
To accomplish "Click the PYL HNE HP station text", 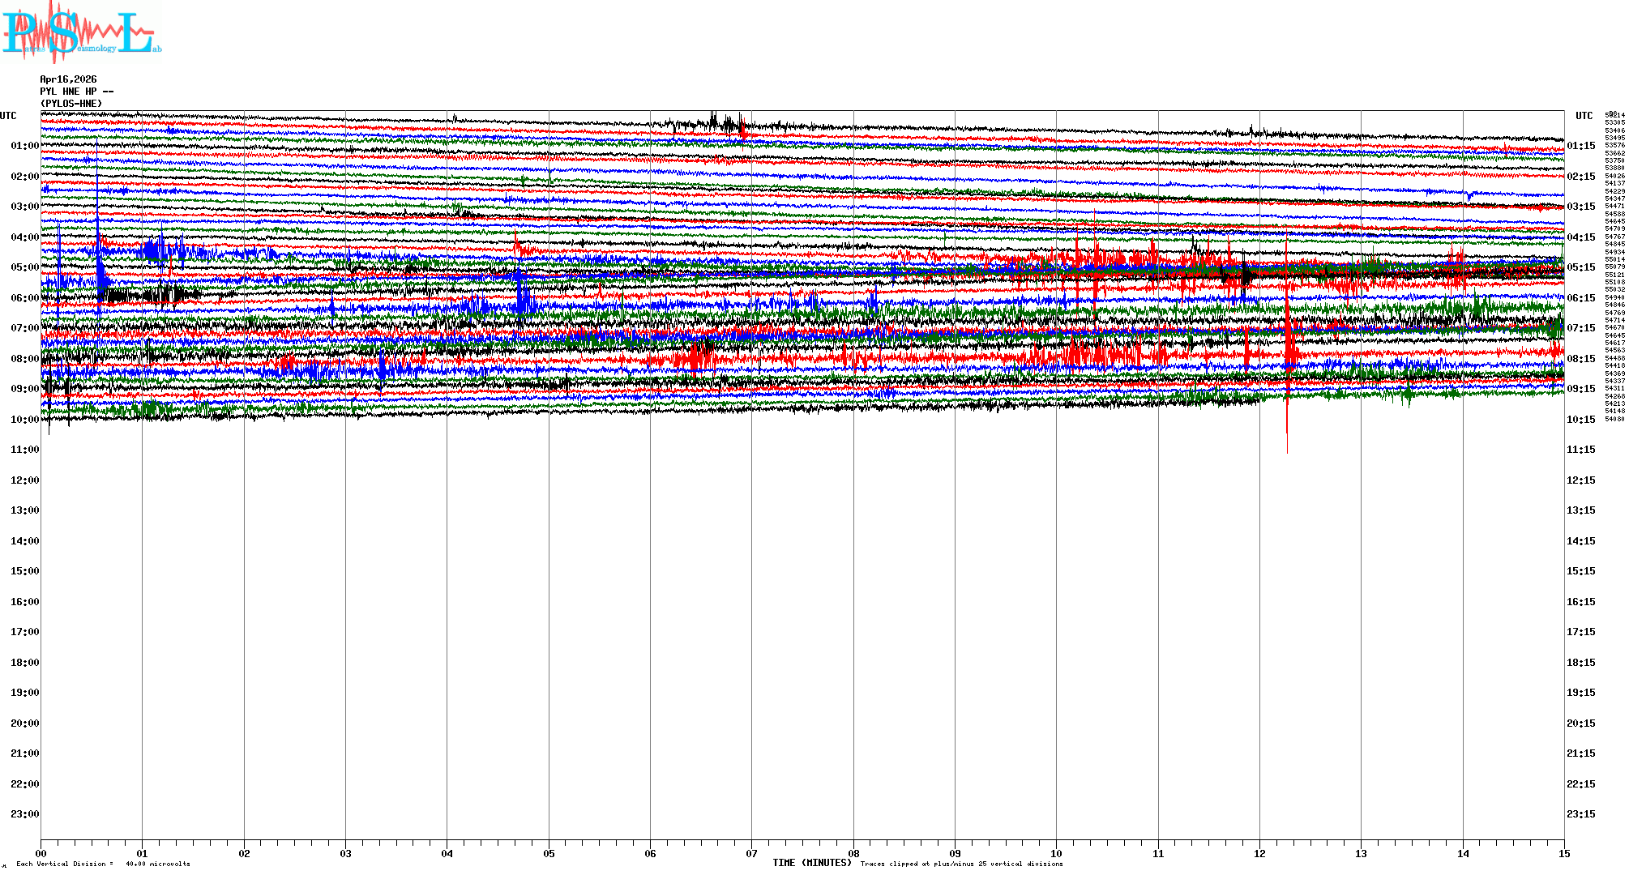I will pos(76,92).
